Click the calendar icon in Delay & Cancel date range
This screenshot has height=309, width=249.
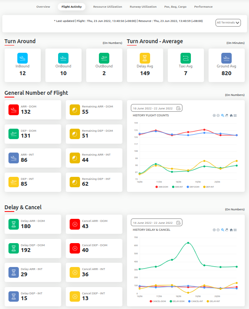click(178, 223)
